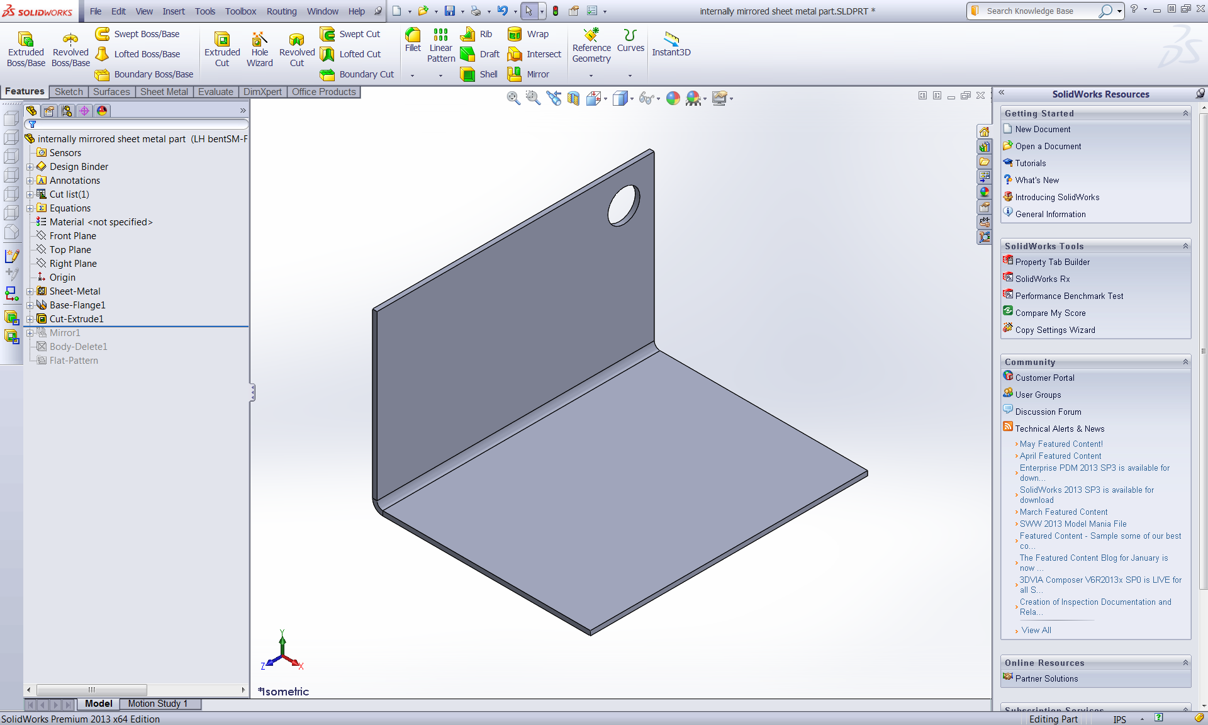Image resolution: width=1208 pixels, height=725 pixels.
Task: Toggle the Instant3D tool
Action: (671, 44)
